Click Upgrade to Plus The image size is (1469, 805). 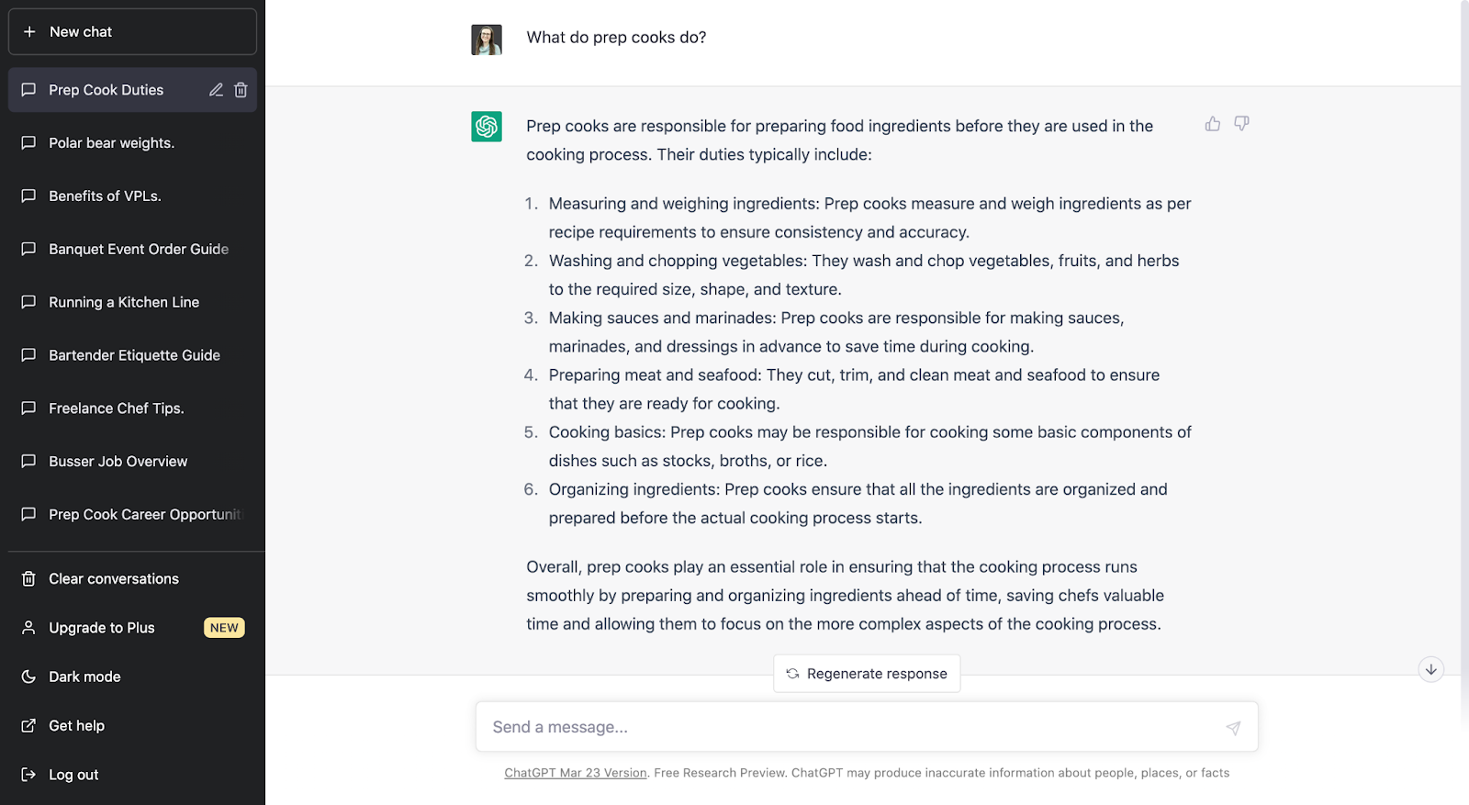[102, 628]
